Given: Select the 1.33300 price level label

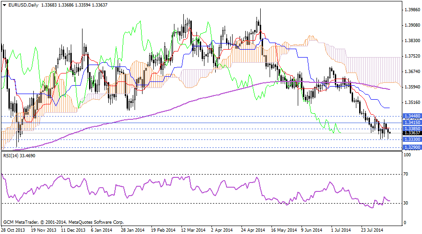Looking at the screenshot, I should point(412,139).
